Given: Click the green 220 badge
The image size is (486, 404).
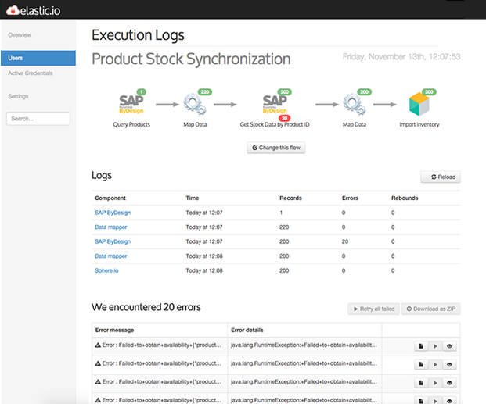Looking at the screenshot, I should coord(205,92).
